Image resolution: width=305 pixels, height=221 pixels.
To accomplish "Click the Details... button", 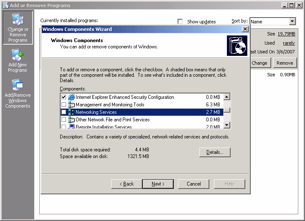I will (215, 152).
